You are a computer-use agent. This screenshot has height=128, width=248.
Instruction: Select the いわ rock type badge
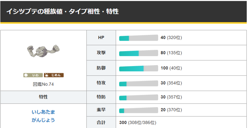[33, 75]
